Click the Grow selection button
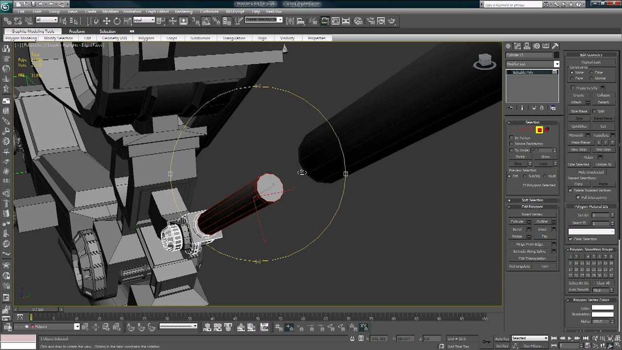Viewport: 622px width, 350px height. [545, 157]
